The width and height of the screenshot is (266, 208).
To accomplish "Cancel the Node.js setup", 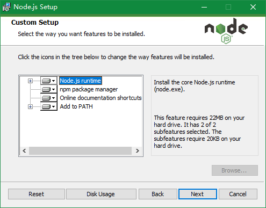I will tap(238, 194).
